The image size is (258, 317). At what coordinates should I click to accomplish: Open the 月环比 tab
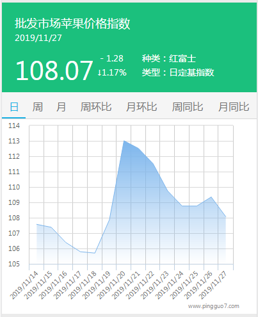coord(141,107)
